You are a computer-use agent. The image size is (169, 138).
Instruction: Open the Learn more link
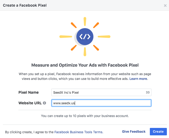click(139, 79)
